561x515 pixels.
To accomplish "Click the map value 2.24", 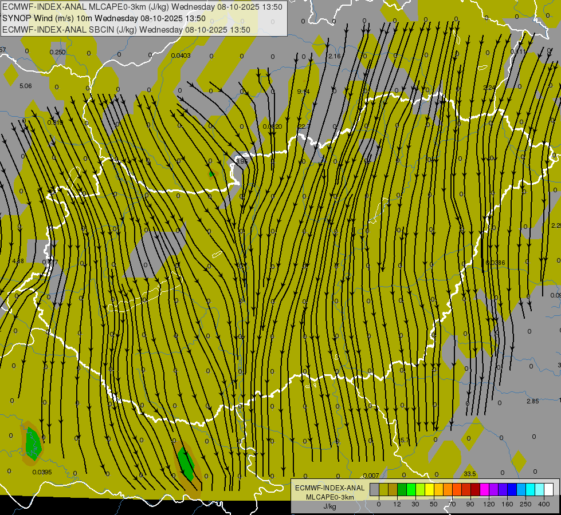I will point(489,88).
